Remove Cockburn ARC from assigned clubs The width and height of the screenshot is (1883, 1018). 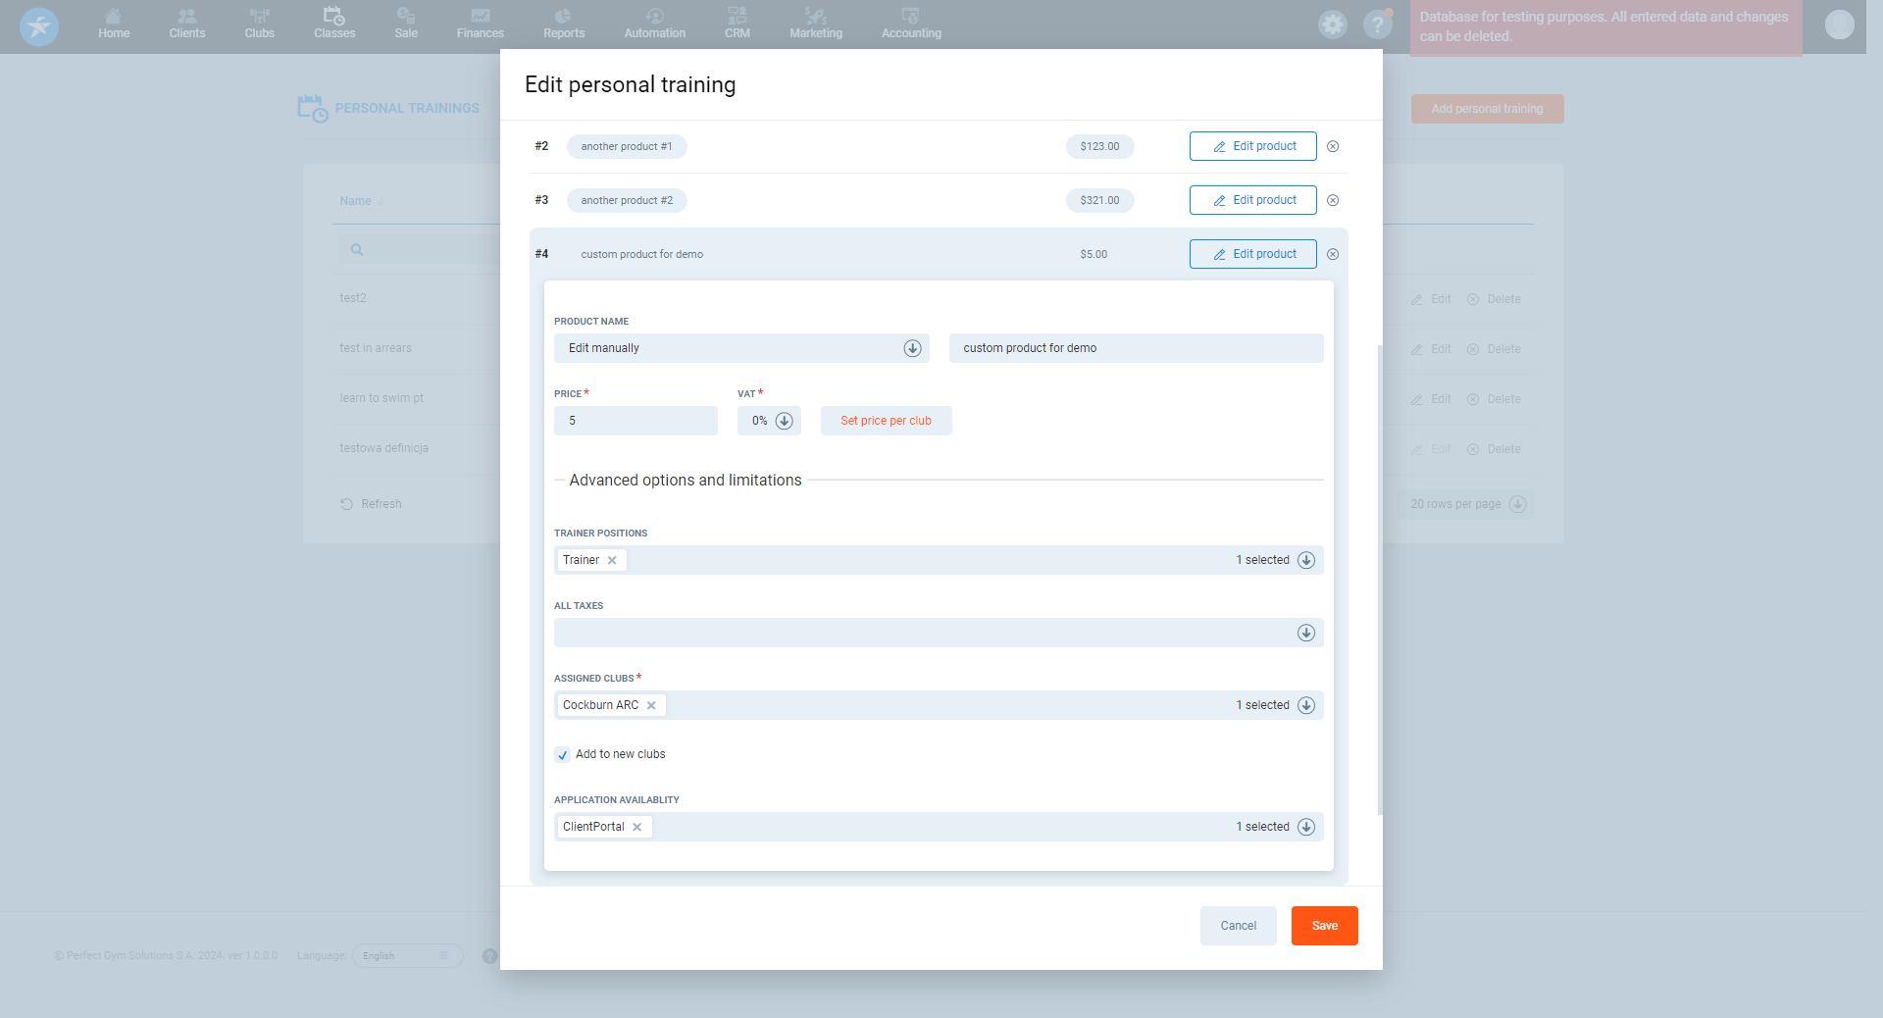coord(651,705)
